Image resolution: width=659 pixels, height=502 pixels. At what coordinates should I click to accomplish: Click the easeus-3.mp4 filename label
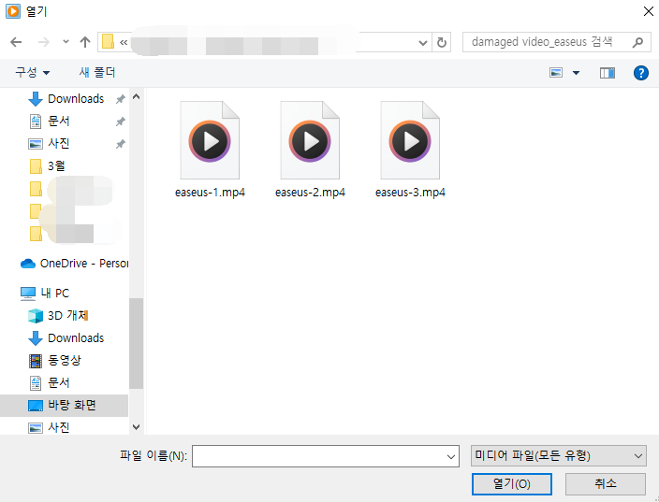click(x=410, y=193)
